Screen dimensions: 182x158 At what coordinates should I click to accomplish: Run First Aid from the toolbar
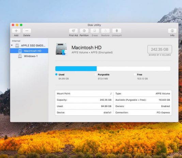tap(73, 31)
